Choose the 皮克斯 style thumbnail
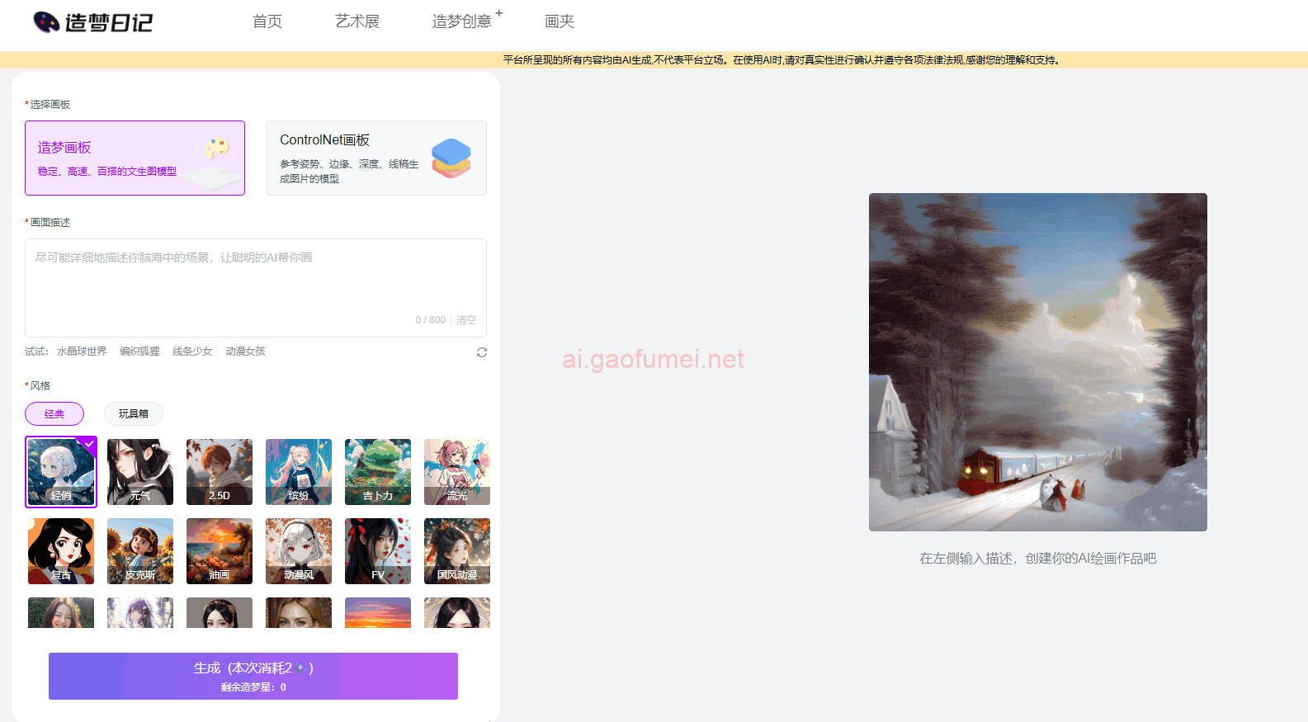Image resolution: width=1308 pixels, height=722 pixels. (x=140, y=551)
